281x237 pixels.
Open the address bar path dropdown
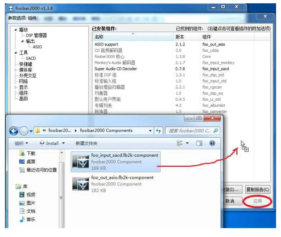[x=150, y=131]
